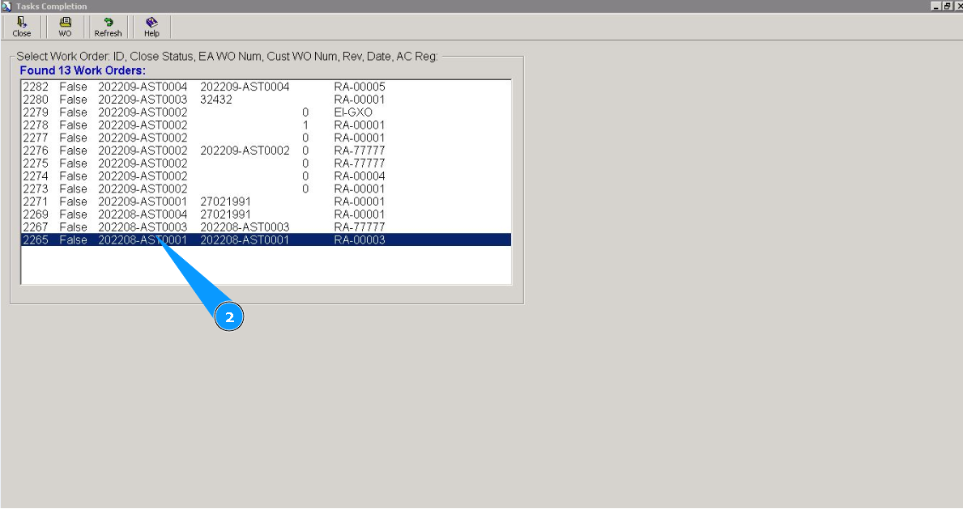The width and height of the screenshot is (963, 509).
Task: Select work order row 2282
Action: click(266, 87)
